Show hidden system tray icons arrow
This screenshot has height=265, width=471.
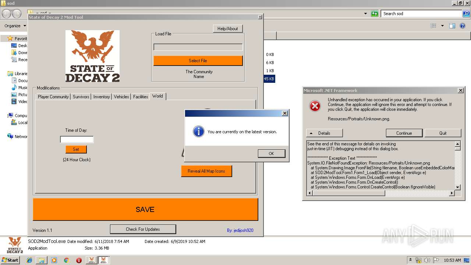[x=411, y=260]
